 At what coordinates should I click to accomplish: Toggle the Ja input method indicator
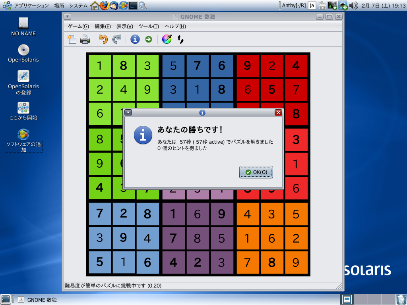click(x=312, y=6)
